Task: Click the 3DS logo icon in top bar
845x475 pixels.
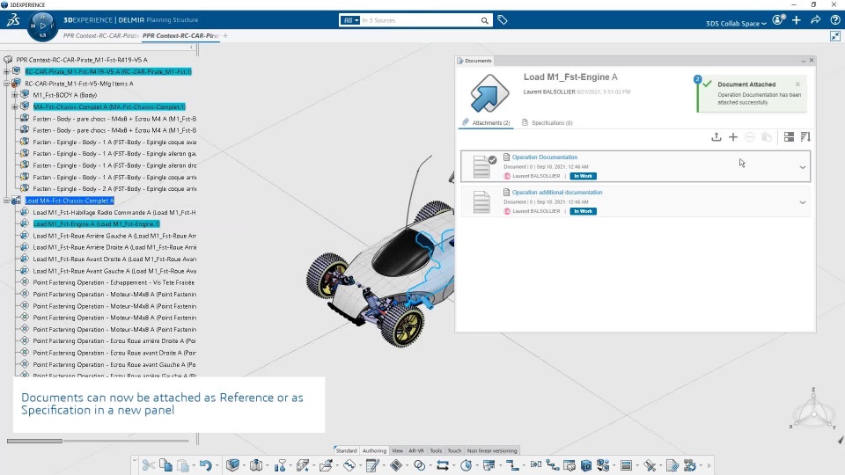Action: 13,20
